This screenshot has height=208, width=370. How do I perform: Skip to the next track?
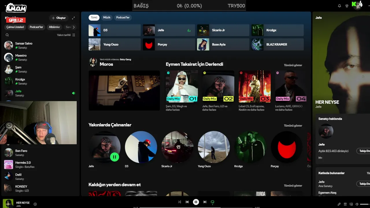point(205,202)
